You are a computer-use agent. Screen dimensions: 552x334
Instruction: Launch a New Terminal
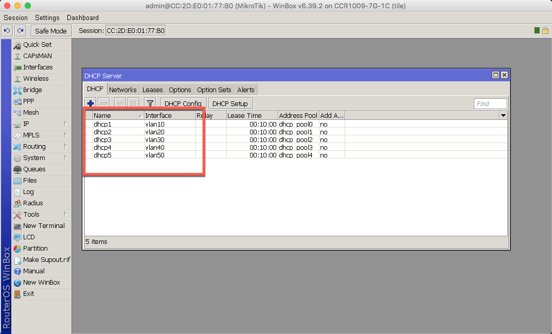point(42,226)
